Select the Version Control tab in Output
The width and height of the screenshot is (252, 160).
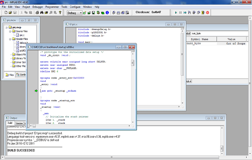tap(20, 123)
